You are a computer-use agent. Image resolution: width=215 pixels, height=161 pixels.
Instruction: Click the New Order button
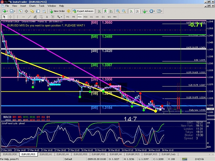pos(57,11)
